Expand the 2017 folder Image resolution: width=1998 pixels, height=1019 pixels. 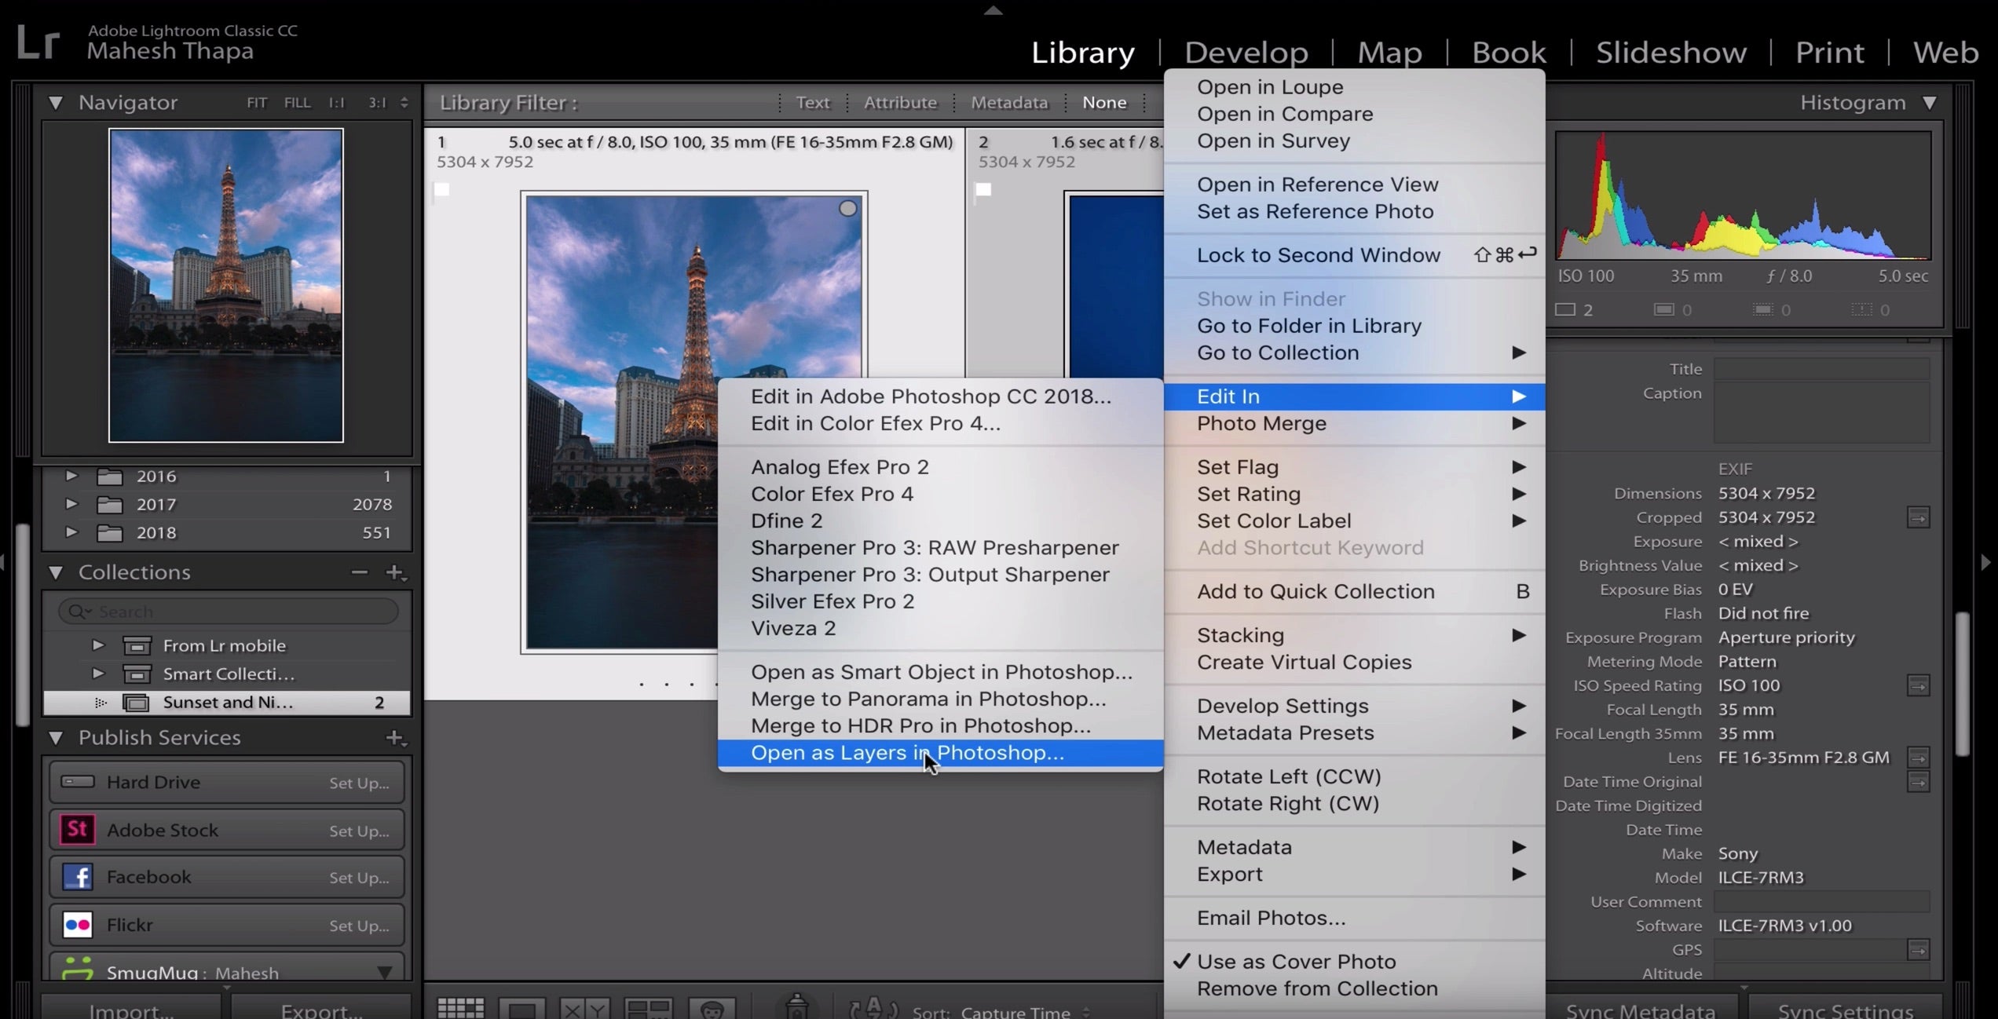(x=71, y=504)
